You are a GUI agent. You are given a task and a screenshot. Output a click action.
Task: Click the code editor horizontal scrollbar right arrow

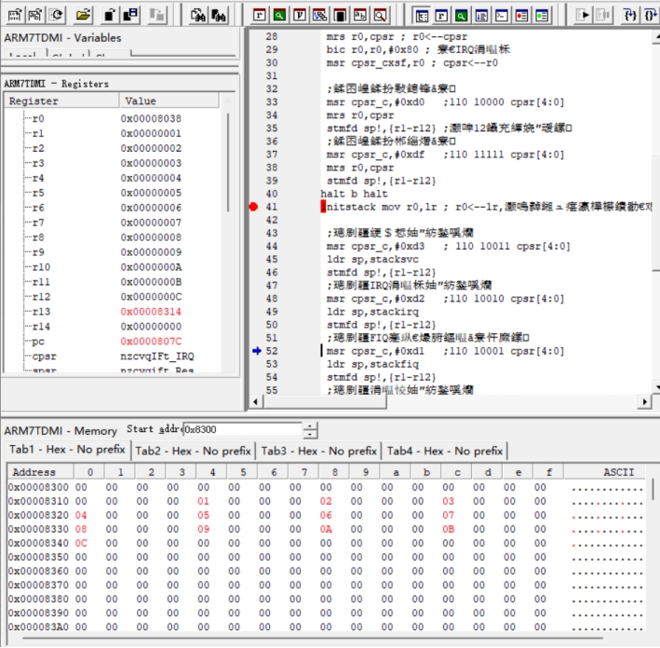(644, 401)
